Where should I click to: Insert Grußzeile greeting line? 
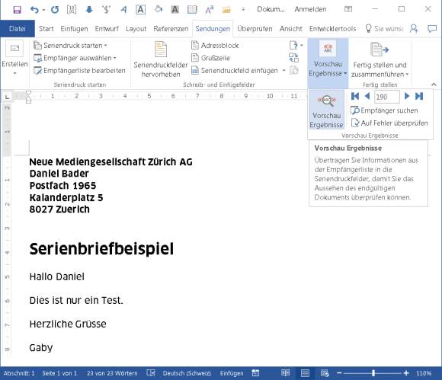[210, 58]
